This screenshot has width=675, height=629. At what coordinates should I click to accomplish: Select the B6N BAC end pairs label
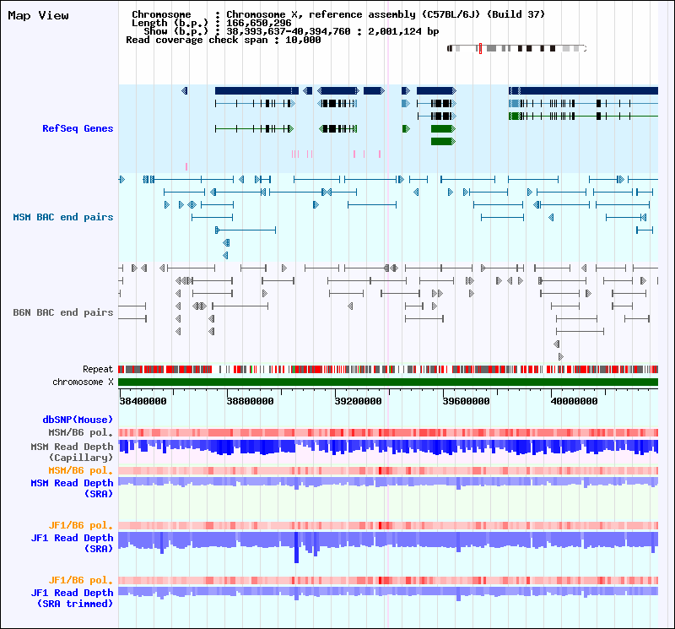pyautogui.click(x=63, y=312)
